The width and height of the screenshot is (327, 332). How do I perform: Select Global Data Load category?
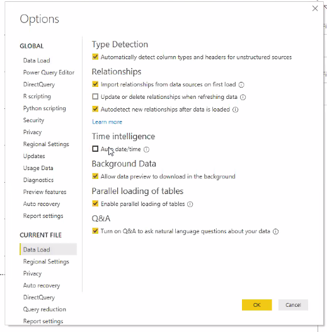point(37,60)
